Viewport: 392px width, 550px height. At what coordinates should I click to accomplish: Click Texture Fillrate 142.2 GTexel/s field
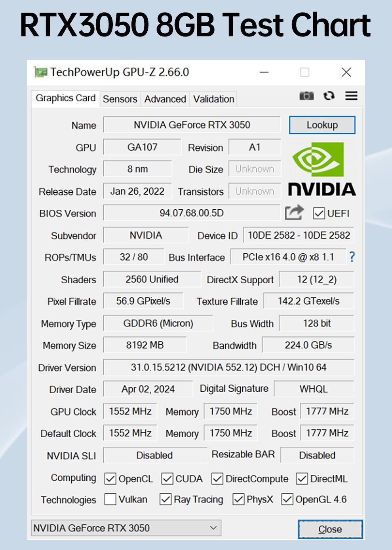308,301
